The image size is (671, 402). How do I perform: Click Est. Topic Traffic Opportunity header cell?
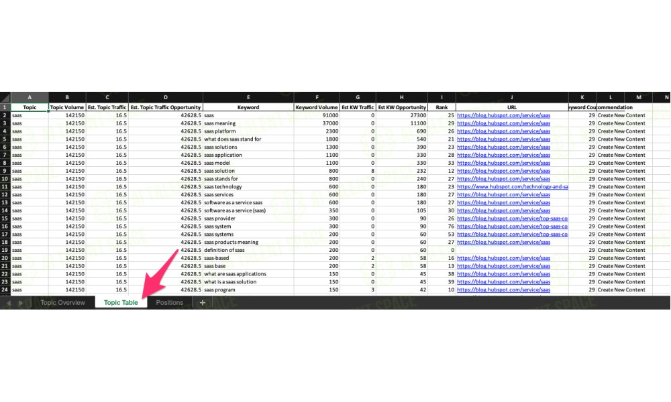(166, 107)
